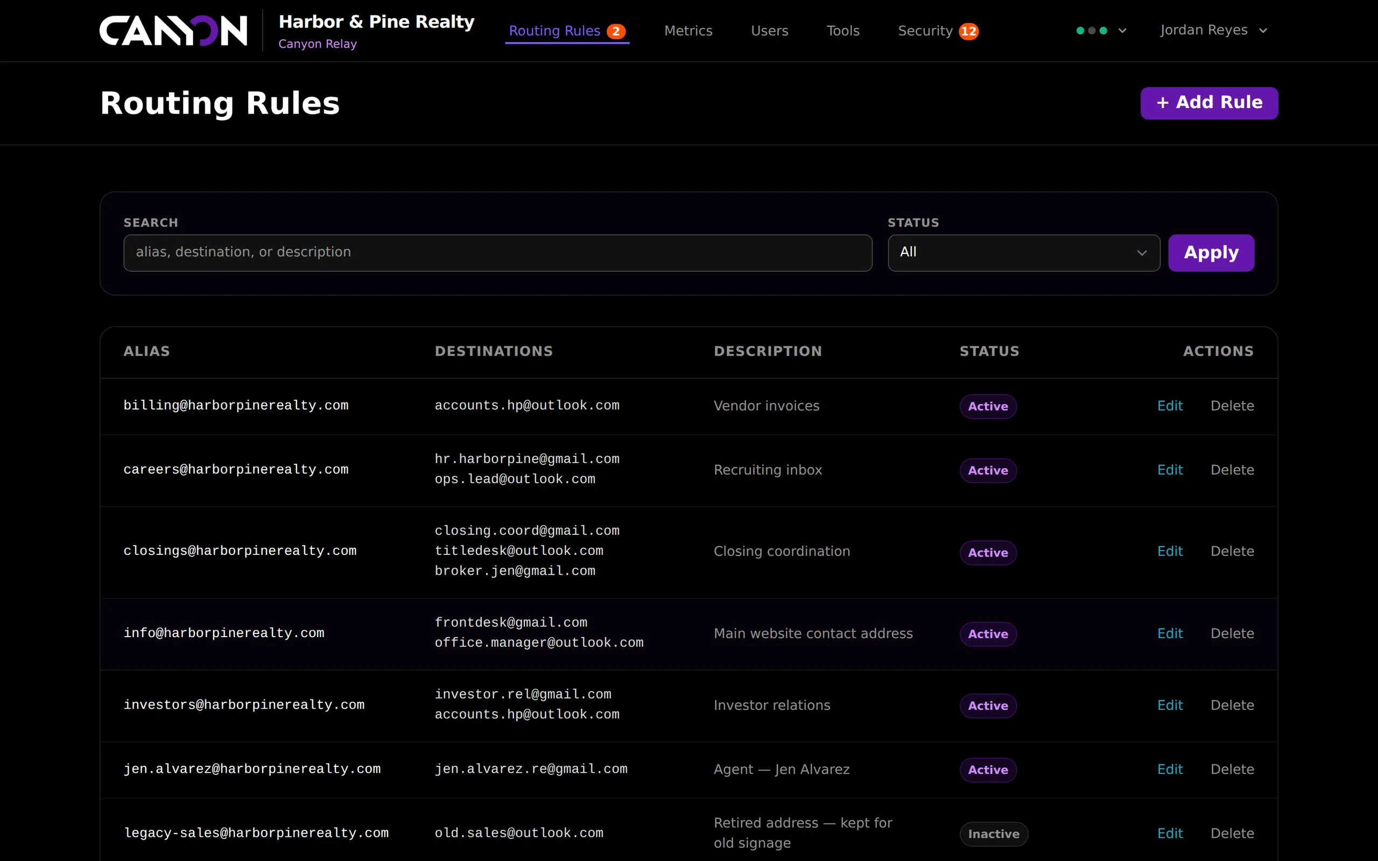Click the Alias column header

[147, 351]
